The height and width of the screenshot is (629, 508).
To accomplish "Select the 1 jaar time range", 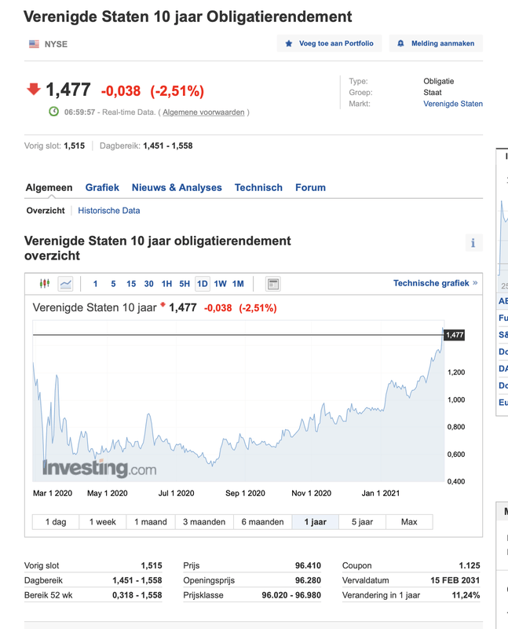I will coord(315,522).
